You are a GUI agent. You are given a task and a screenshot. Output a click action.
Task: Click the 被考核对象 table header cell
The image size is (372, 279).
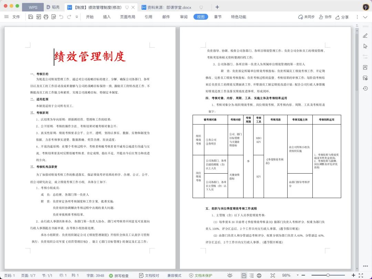tap(210, 120)
